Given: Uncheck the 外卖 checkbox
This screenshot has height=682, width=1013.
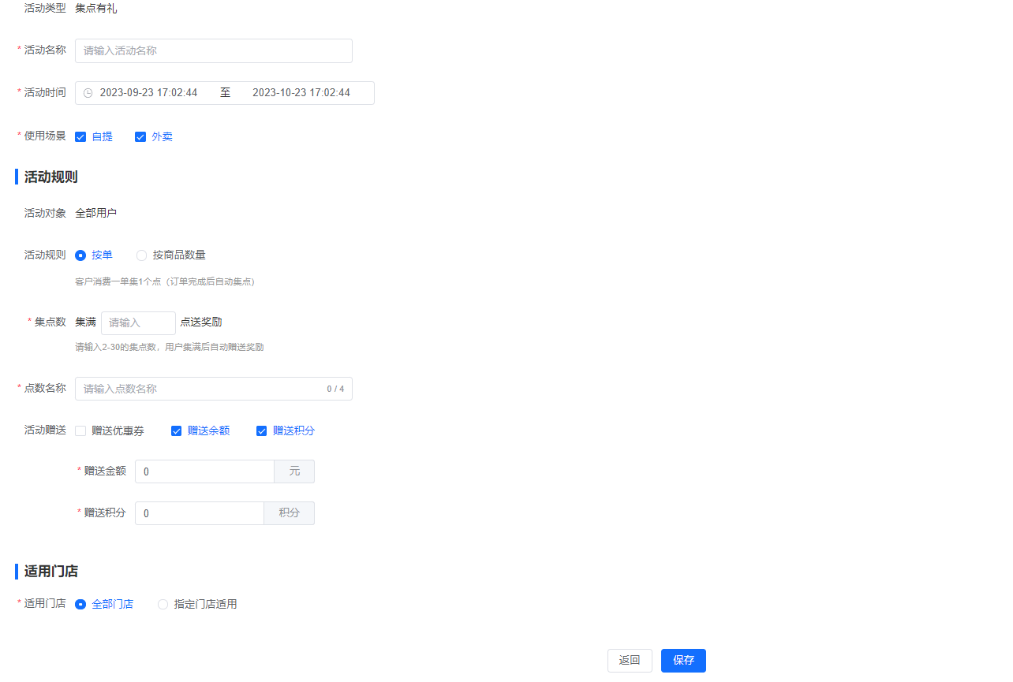Looking at the screenshot, I should [140, 137].
